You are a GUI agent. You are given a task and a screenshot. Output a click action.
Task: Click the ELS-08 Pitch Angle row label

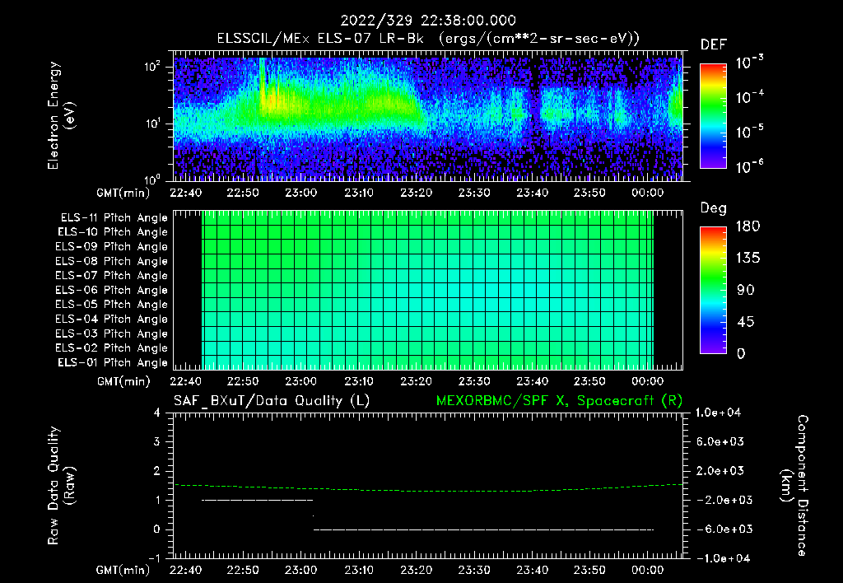pyautogui.click(x=112, y=261)
